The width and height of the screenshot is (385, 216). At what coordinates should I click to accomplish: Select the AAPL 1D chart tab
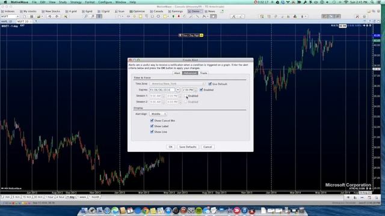(7, 22)
